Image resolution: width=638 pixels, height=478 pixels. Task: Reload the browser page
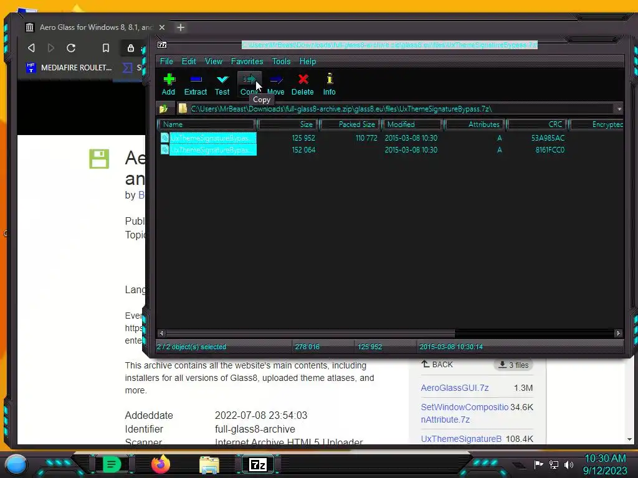click(x=71, y=48)
